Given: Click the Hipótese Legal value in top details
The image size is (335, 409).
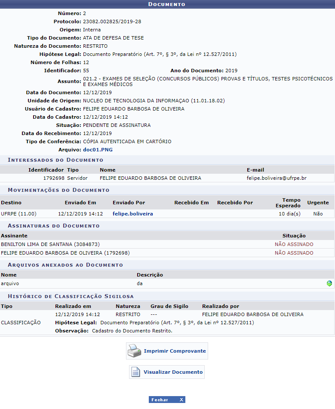Looking at the screenshot, I should tap(160, 54).
